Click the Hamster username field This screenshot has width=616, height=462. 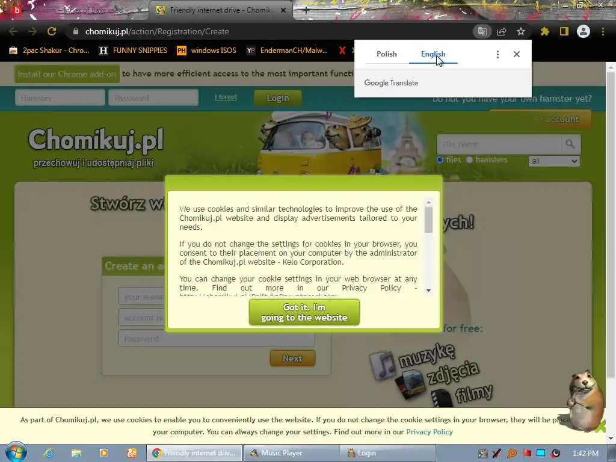click(x=60, y=98)
